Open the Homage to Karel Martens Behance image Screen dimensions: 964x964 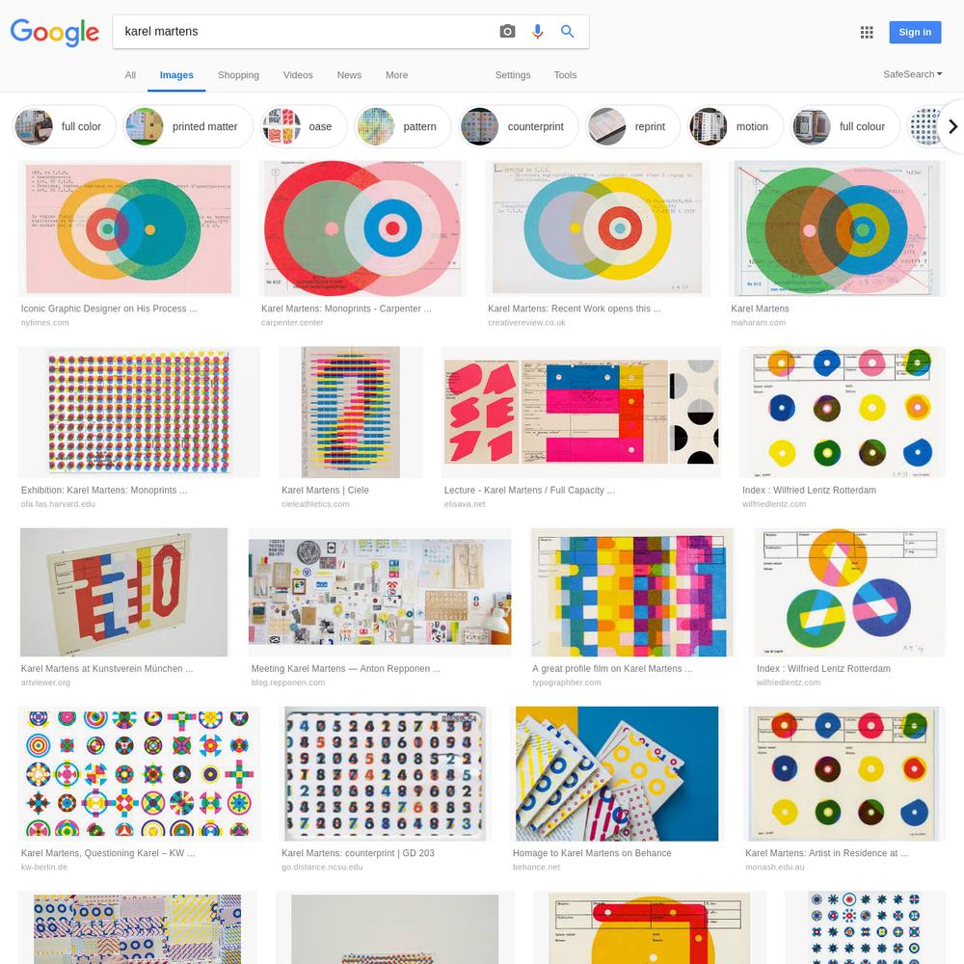click(x=617, y=773)
